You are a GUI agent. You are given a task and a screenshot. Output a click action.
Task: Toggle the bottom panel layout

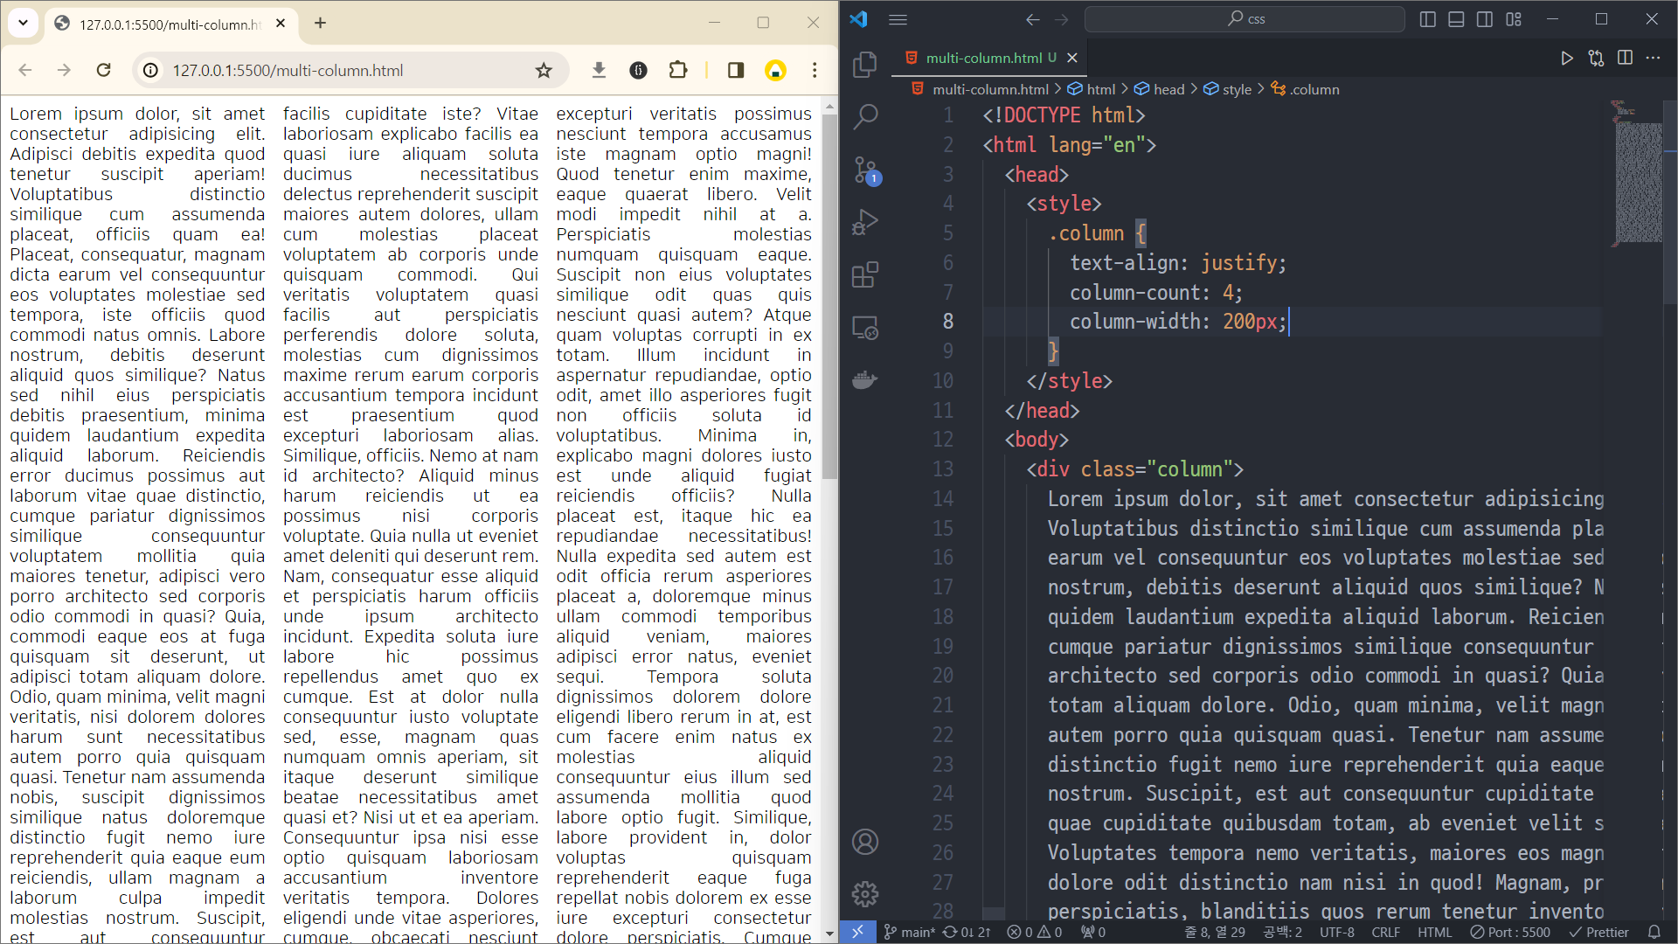(1456, 19)
